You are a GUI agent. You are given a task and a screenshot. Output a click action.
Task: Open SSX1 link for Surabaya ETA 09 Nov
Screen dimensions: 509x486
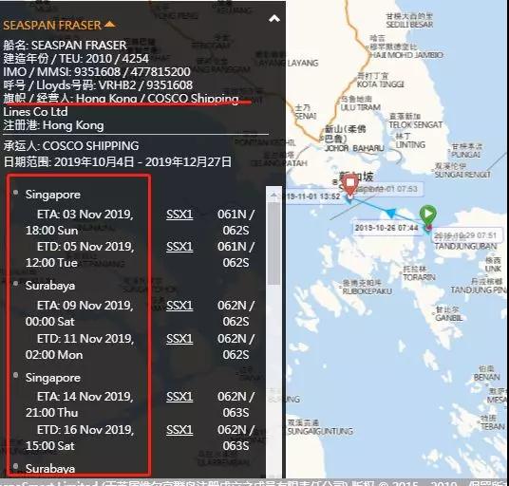179,306
